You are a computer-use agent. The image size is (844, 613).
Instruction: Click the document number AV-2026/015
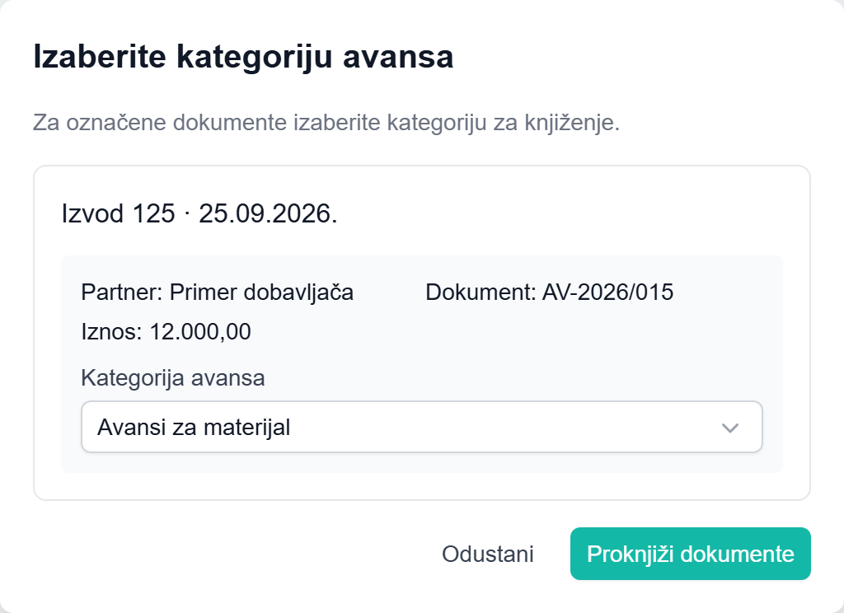click(x=607, y=292)
